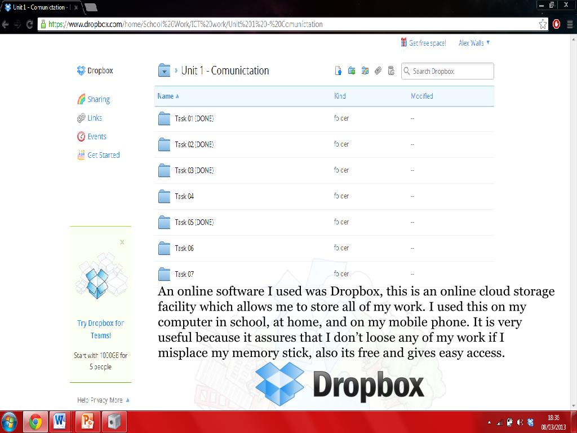
Task: Click the browser Forward button
Action: pos(17,24)
